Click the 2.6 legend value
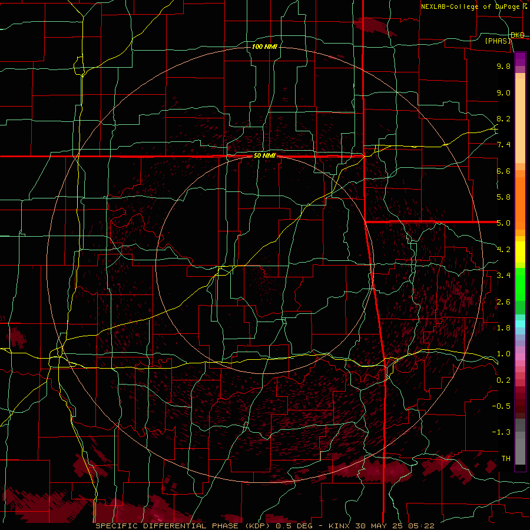The image size is (530, 530). [x=503, y=302]
